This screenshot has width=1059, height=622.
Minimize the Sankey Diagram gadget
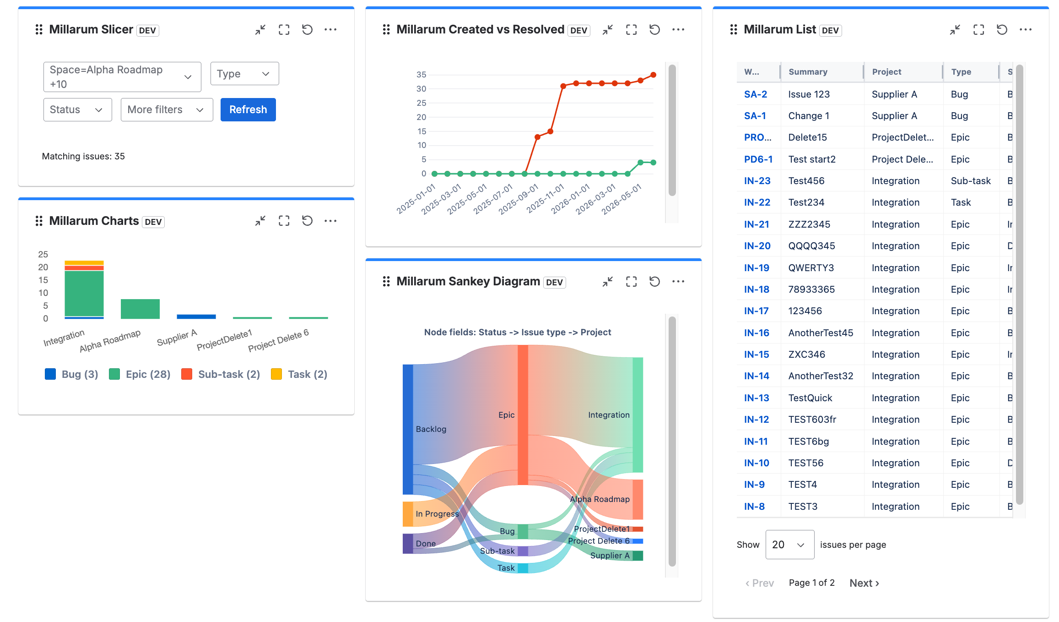click(x=608, y=282)
